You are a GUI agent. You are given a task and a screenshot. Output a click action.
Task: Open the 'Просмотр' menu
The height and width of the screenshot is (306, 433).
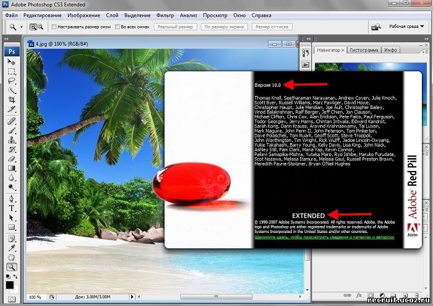click(215, 15)
